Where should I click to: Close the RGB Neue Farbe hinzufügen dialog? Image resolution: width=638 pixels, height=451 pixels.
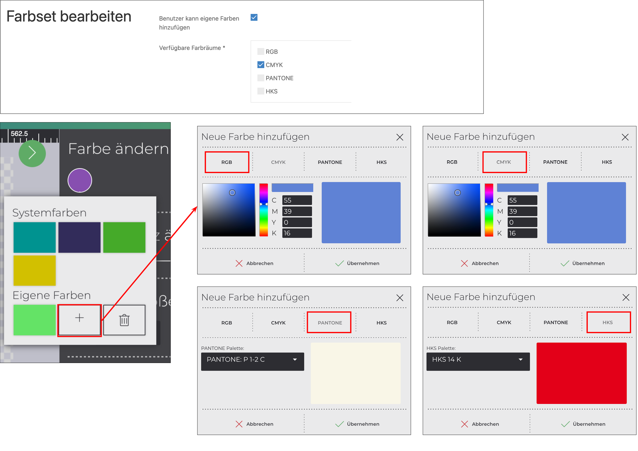coord(400,137)
